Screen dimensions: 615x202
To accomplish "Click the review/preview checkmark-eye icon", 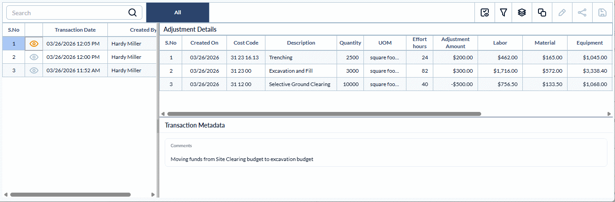I will point(484,12).
